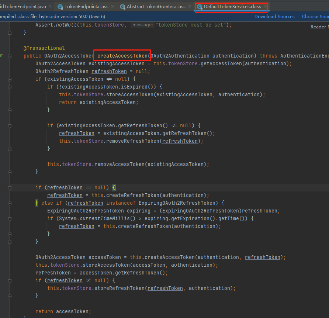Click fold end marker below Assert.notNull line
Viewport: 329px width, 318px height.
(10, 33)
